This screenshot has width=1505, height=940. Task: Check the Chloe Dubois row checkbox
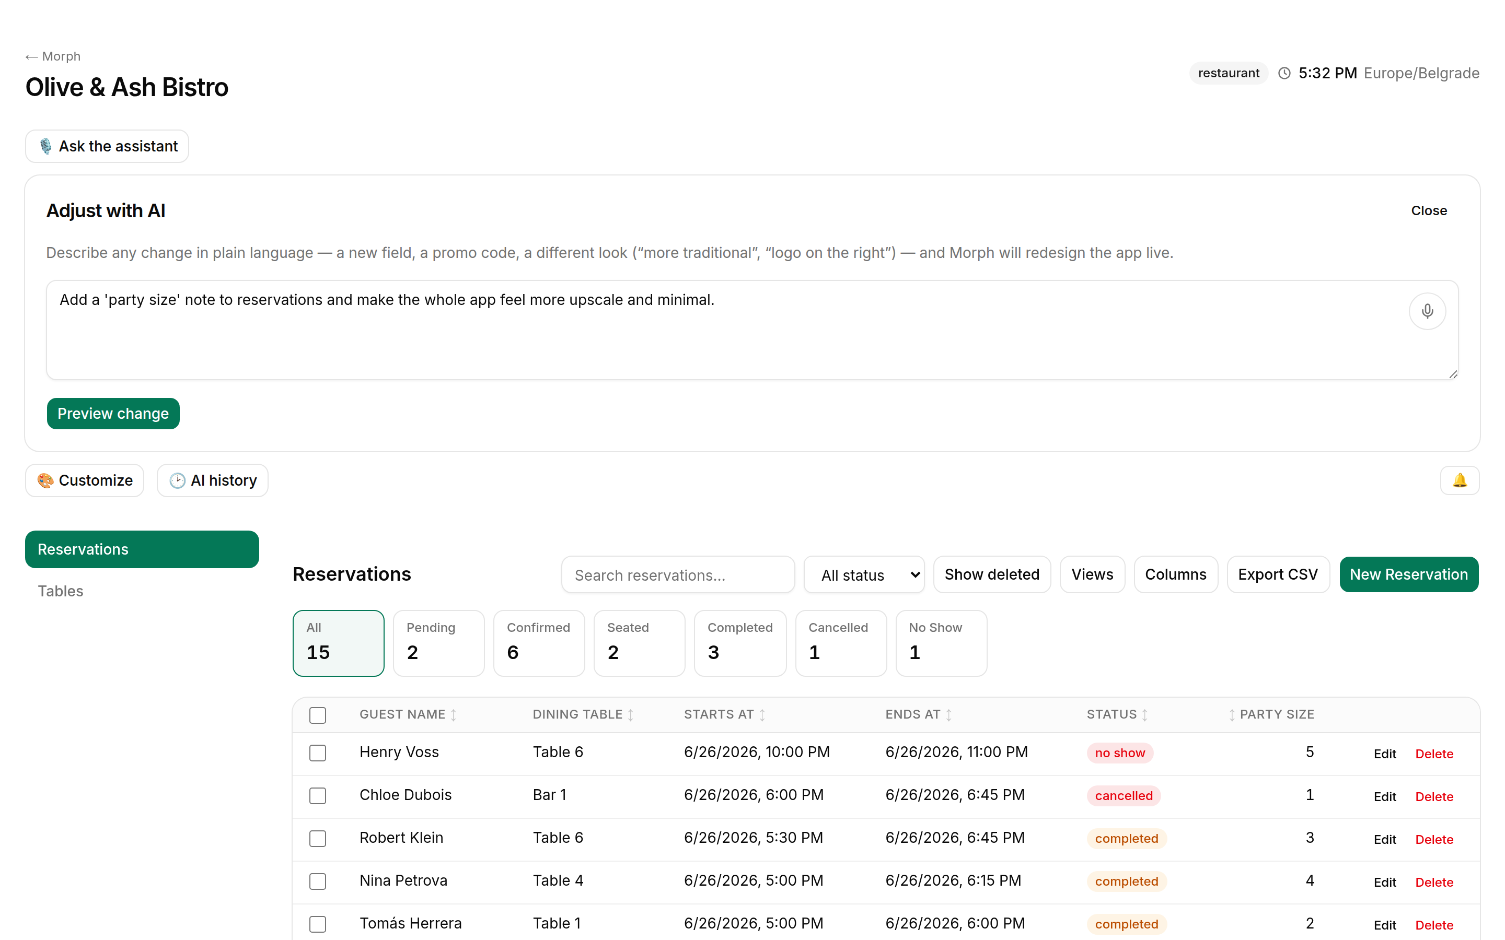(x=318, y=796)
